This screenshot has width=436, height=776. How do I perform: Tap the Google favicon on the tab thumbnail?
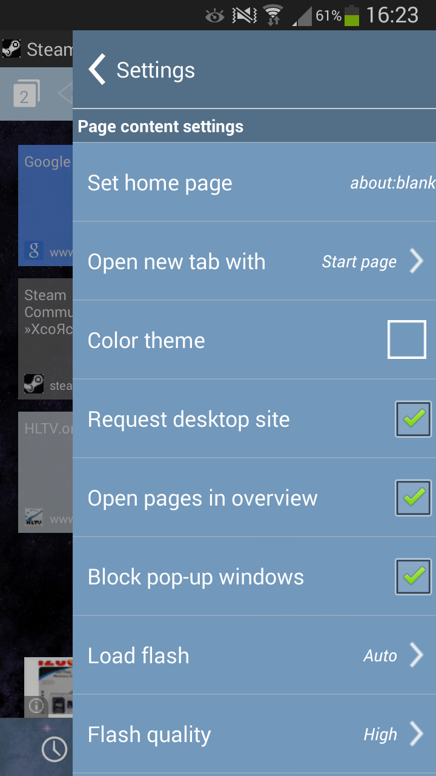tap(34, 251)
